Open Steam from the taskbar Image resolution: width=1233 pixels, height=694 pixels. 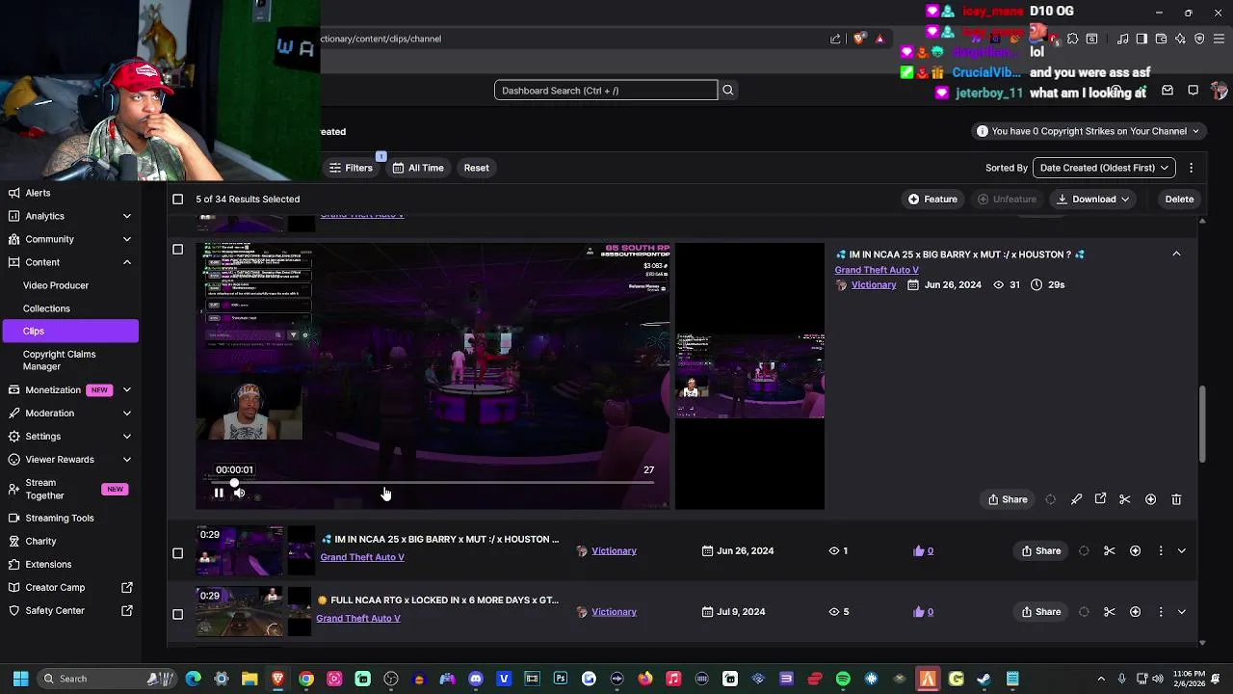click(984, 679)
